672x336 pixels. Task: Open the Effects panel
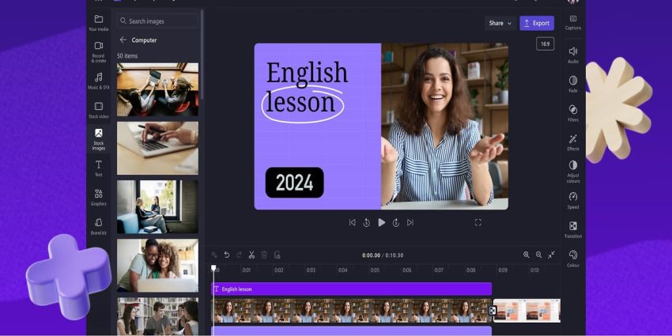[573, 142]
